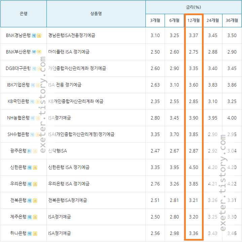This screenshot has width=242, height=242.
Task: Click the blue 재 badge beside 전북은행
Action: 30,201
